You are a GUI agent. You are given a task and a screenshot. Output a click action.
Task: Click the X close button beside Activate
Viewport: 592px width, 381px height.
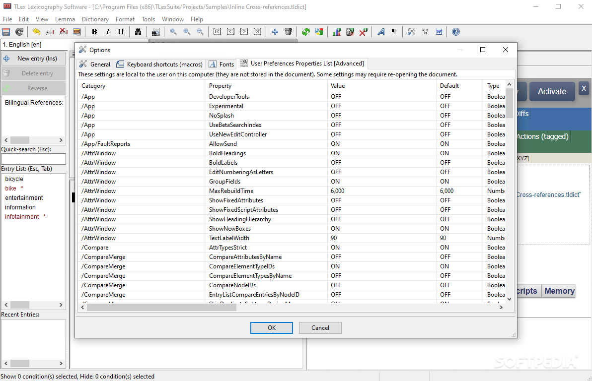tap(584, 89)
